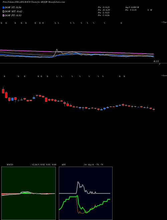Click the magenta DOW PT legend swatch
The height and width of the screenshot is (220, 167).
[3, 15]
